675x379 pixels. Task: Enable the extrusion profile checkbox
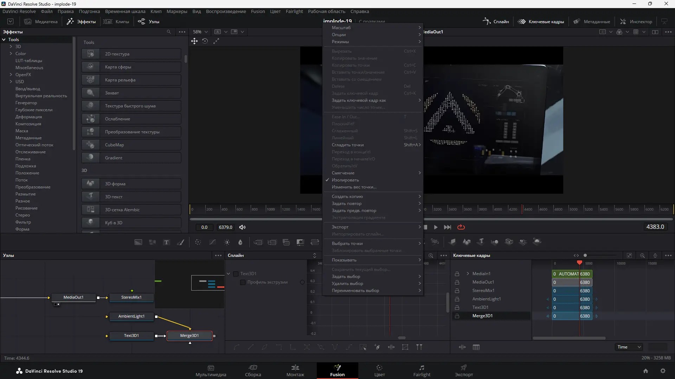click(x=243, y=282)
